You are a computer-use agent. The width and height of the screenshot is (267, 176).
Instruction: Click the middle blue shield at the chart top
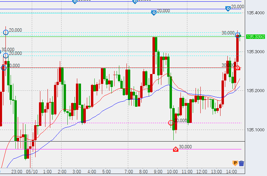click(x=135, y=1)
